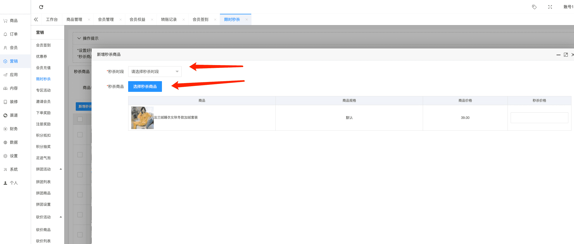
Task: Close the 会员权益 tab
Action: point(152,19)
